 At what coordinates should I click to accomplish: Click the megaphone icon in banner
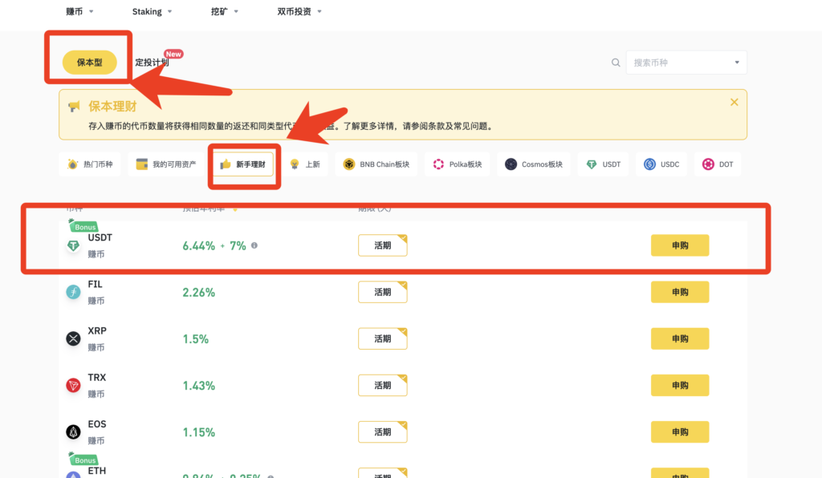(74, 107)
